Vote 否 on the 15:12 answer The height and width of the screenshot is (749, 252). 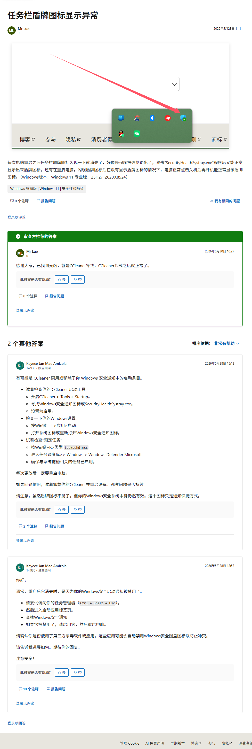[x=78, y=510]
